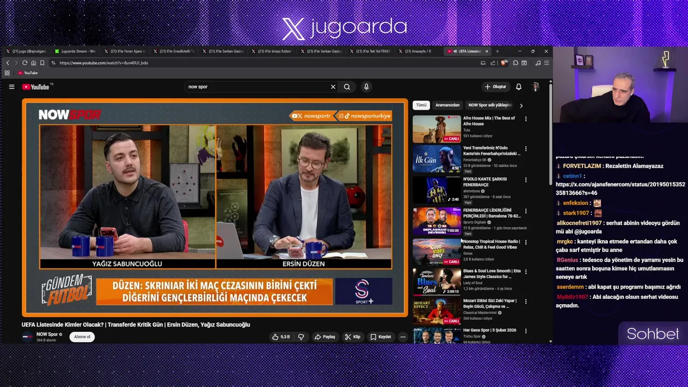
Task: Open the NOW Spor channel avatar
Action: (27, 337)
